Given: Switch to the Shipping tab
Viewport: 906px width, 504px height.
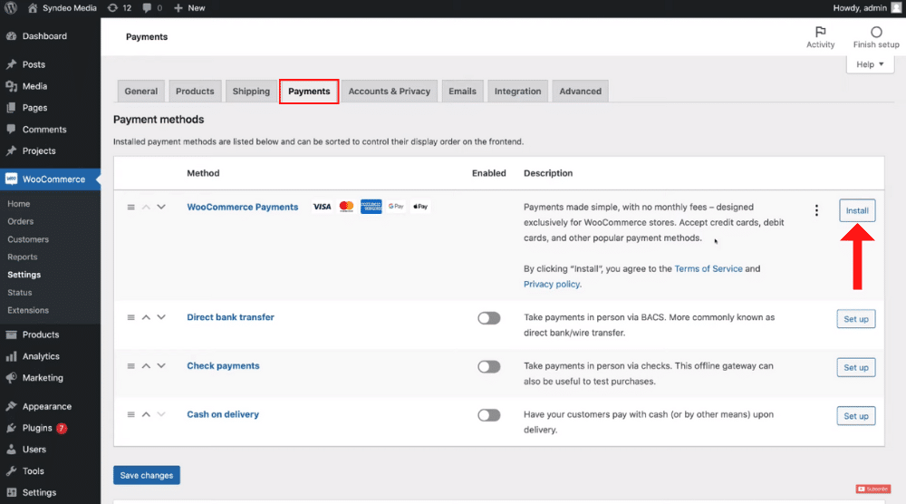Looking at the screenshot, I should click(251, 92).
